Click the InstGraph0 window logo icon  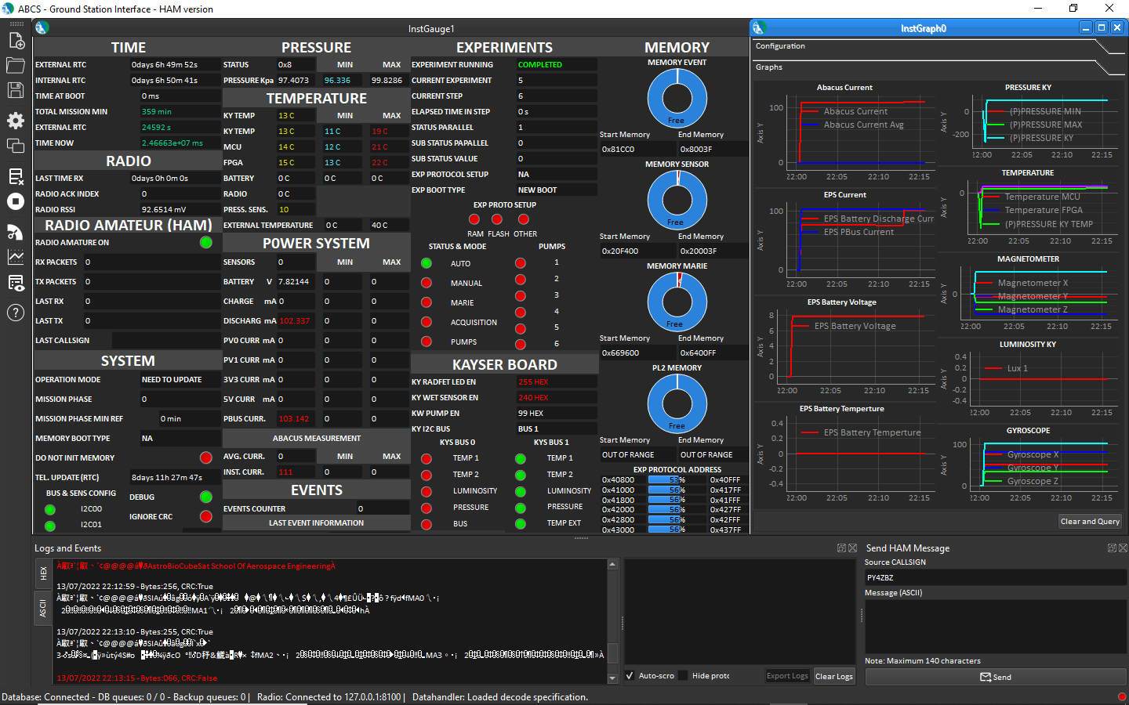759,28
